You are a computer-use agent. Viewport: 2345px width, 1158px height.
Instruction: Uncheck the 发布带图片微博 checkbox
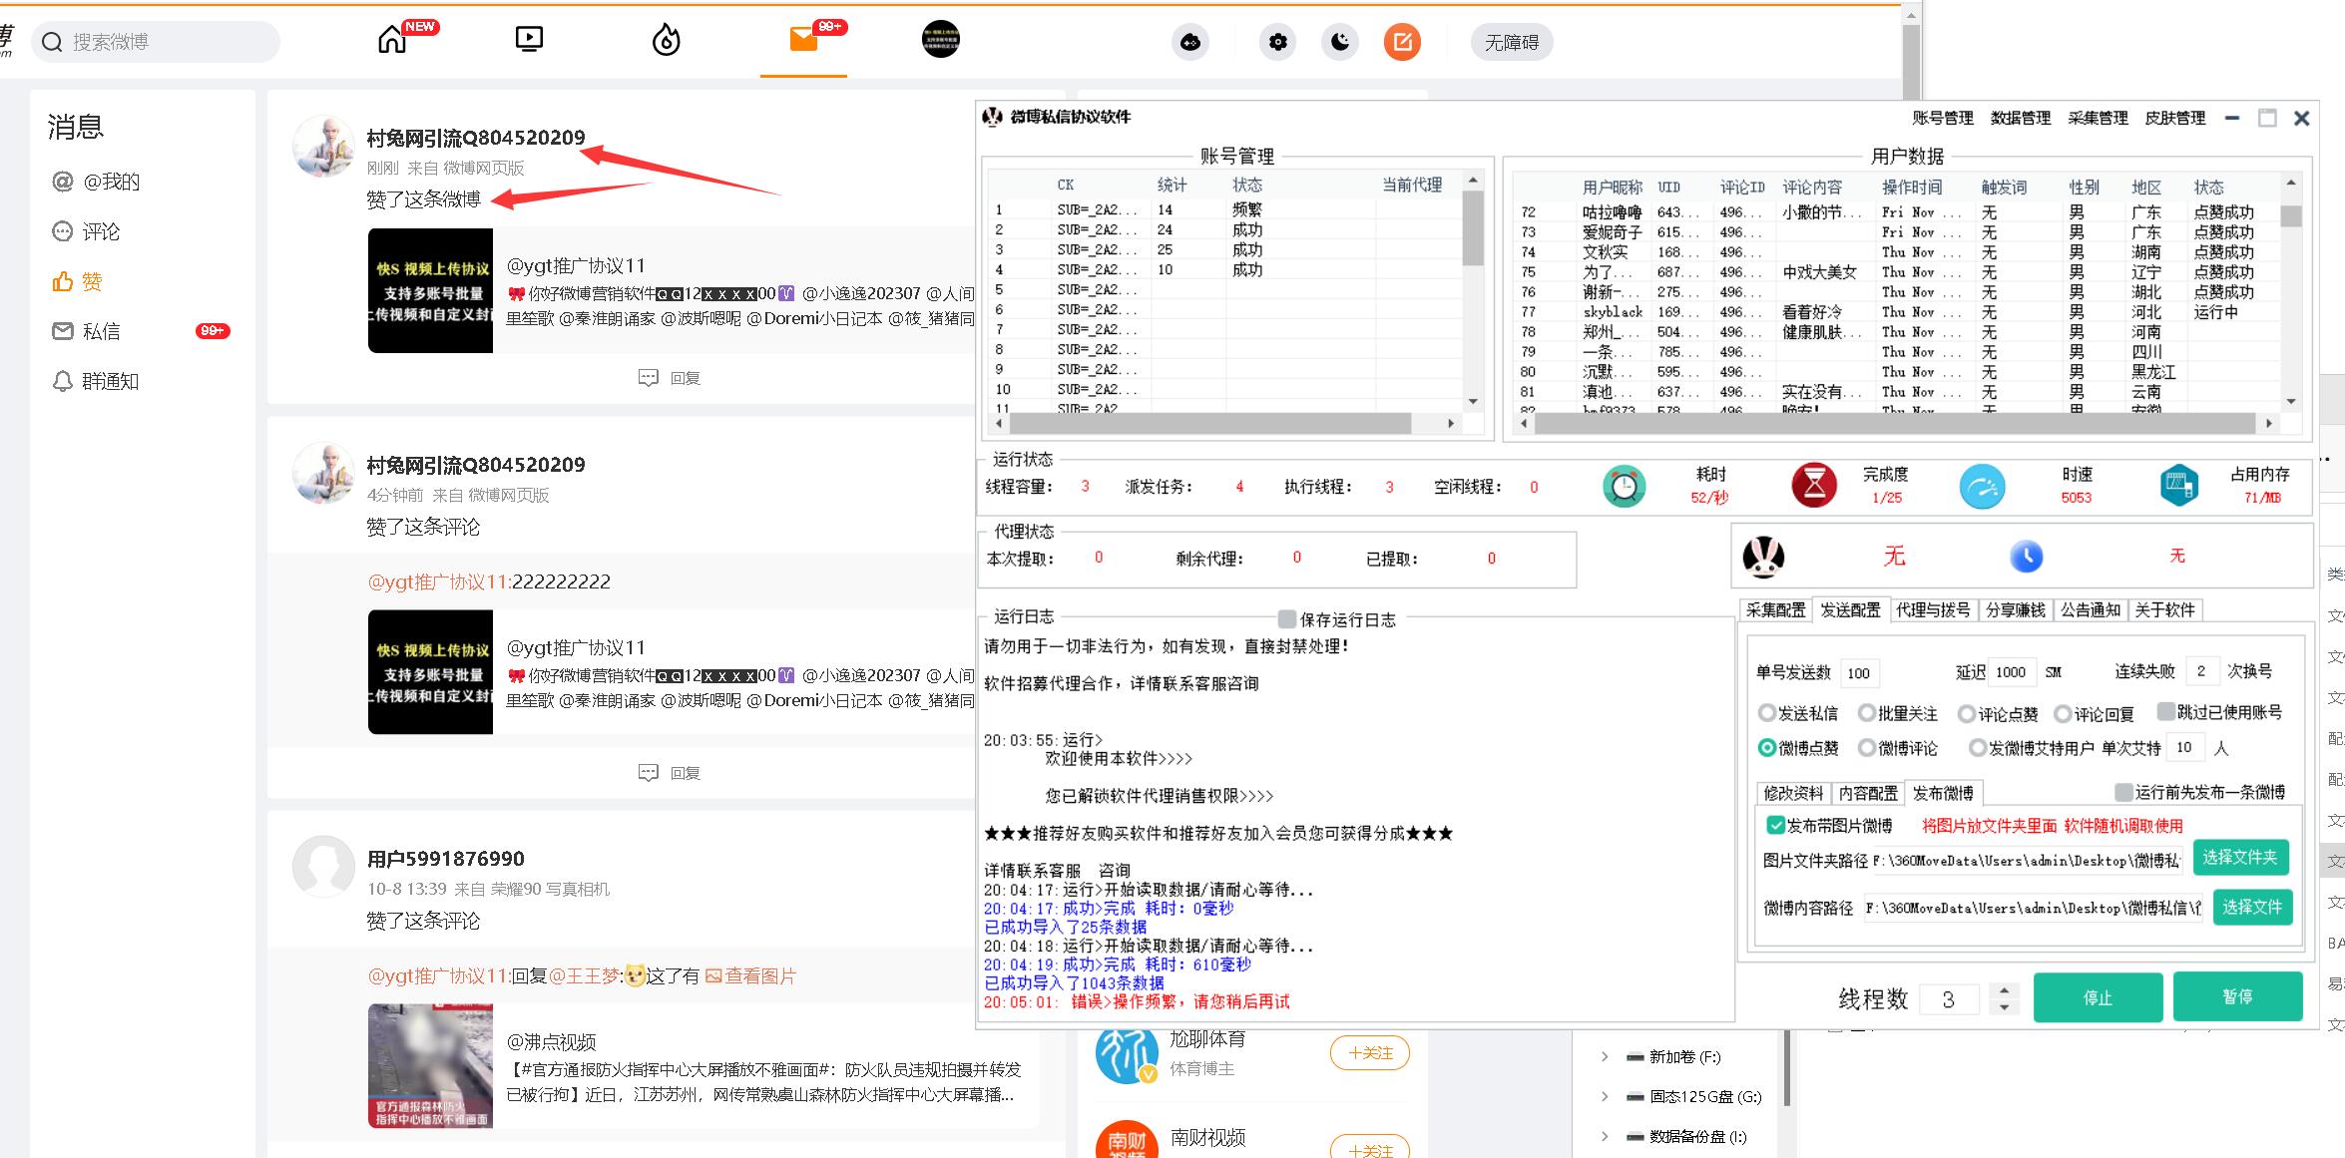(x=1774, y=826)
